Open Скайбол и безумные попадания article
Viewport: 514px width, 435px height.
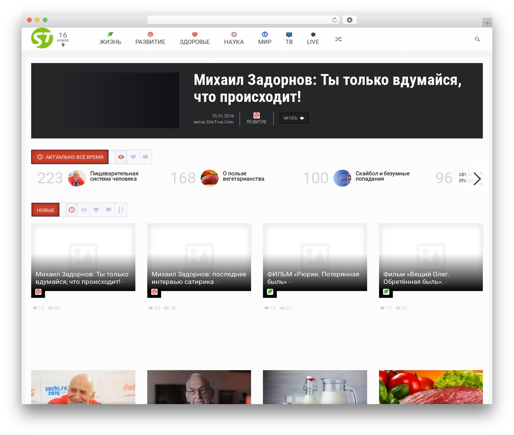click(x=382, y=176)
